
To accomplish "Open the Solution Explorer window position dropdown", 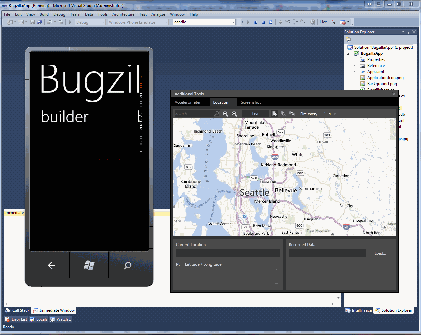I will pos(403,32).
